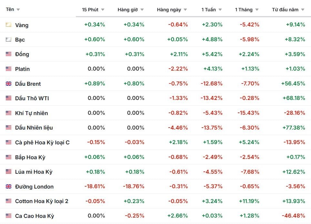The height and width of the screenshot is (224, 311).
Task: Select the Từ đầu năm column header
Action: pyautogui.click(x=285, y=10)
